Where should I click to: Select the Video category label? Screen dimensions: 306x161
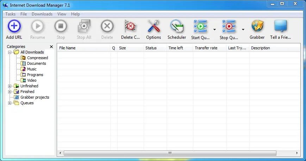(32, 80)
